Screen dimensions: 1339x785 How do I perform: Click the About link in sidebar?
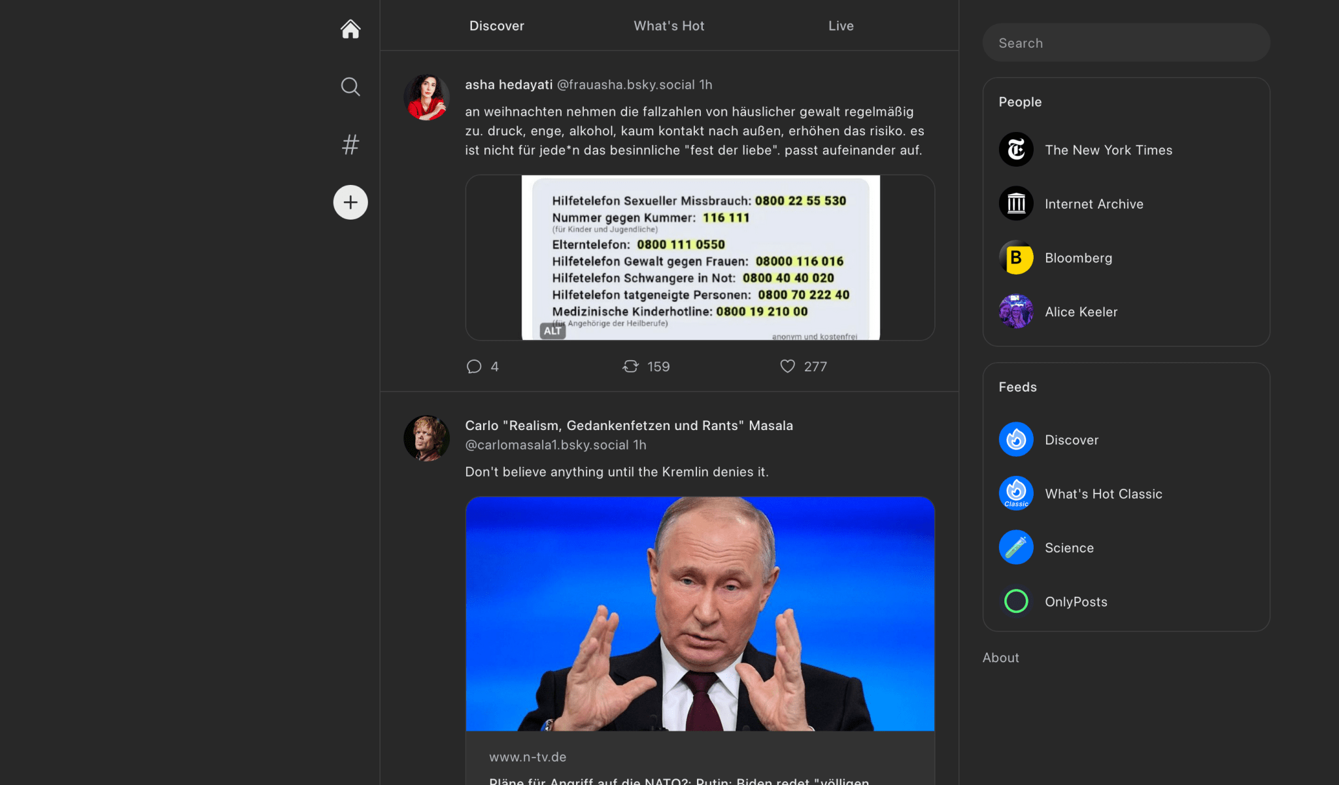(x=1000, y=657)
